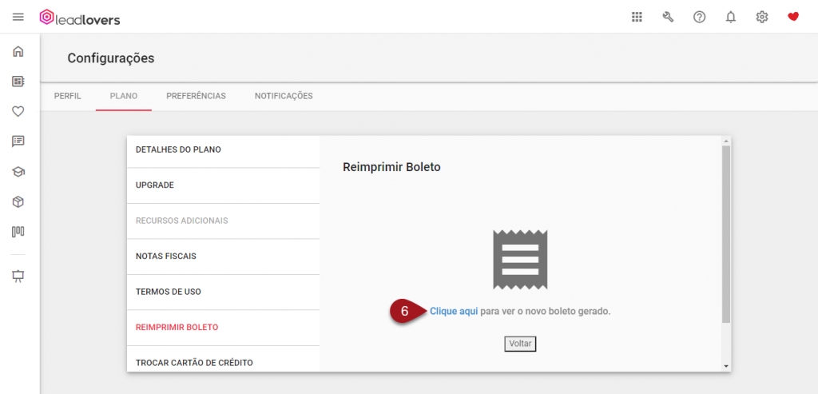The width and height of the screenshot is (818, 394).
Task: Open the Notificações tab
Action: (284, 96)
